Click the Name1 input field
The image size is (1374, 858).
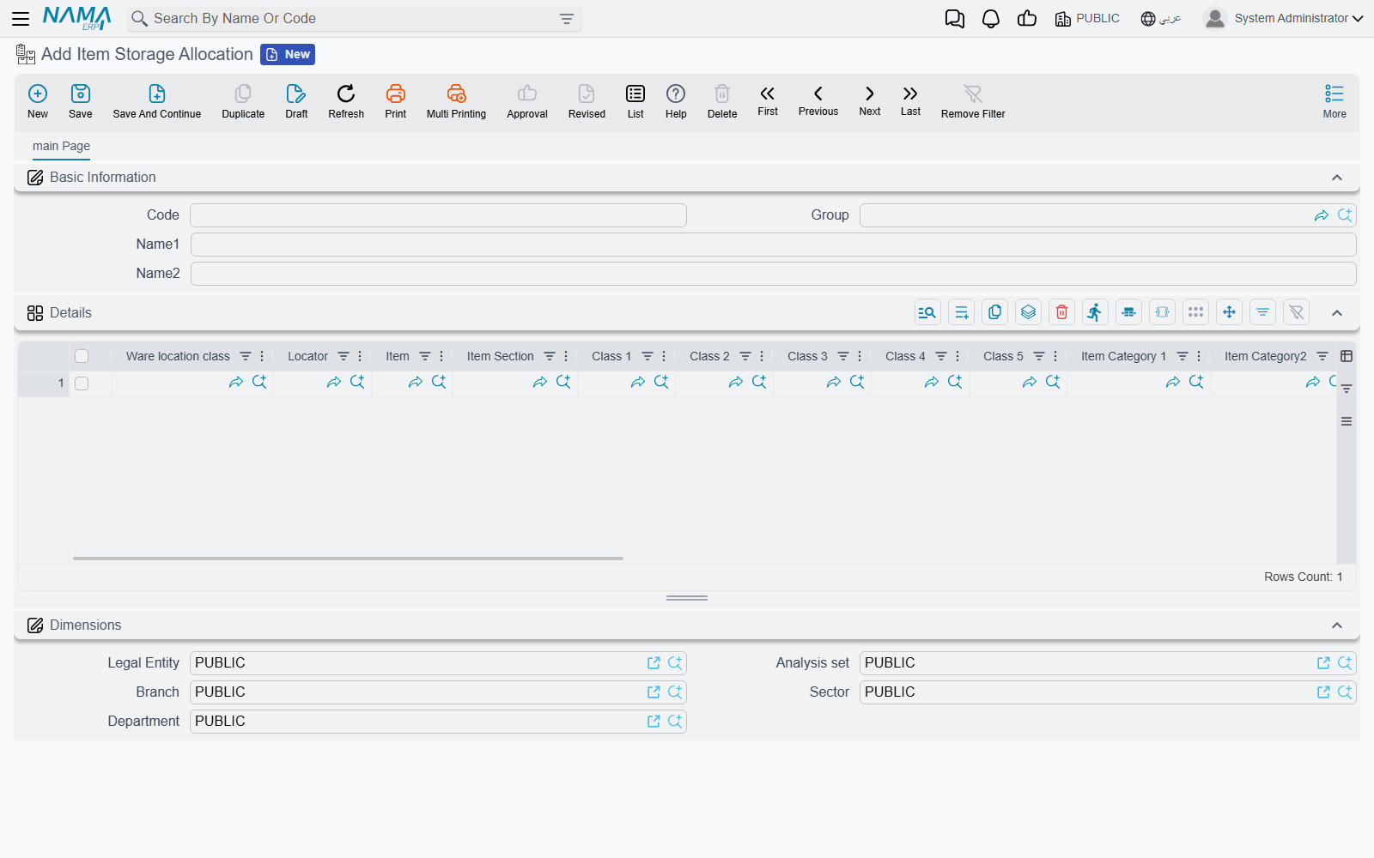click(773, 245)
